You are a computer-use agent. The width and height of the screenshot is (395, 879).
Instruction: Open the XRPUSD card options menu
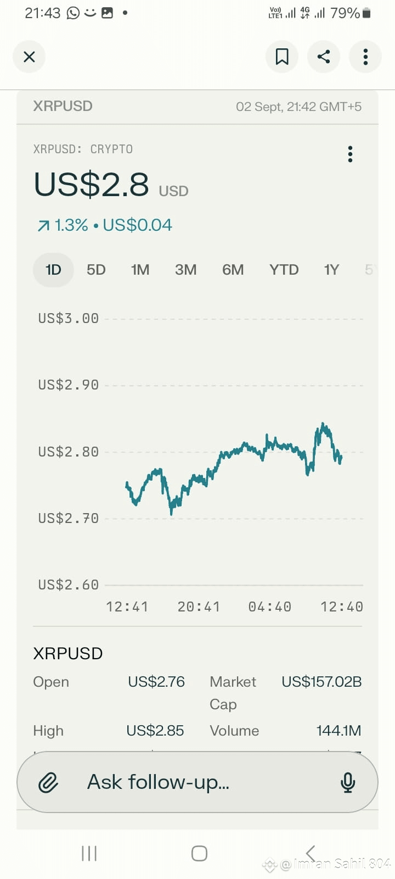[350, 154]
